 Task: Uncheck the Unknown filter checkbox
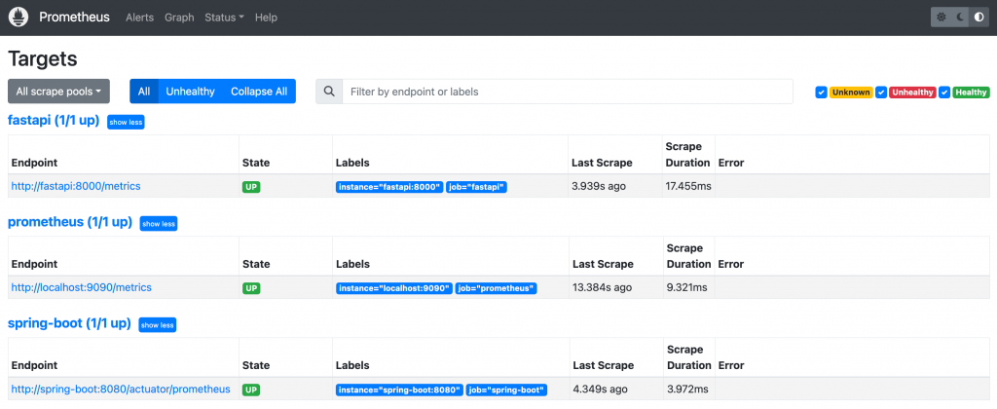point(822,93)
